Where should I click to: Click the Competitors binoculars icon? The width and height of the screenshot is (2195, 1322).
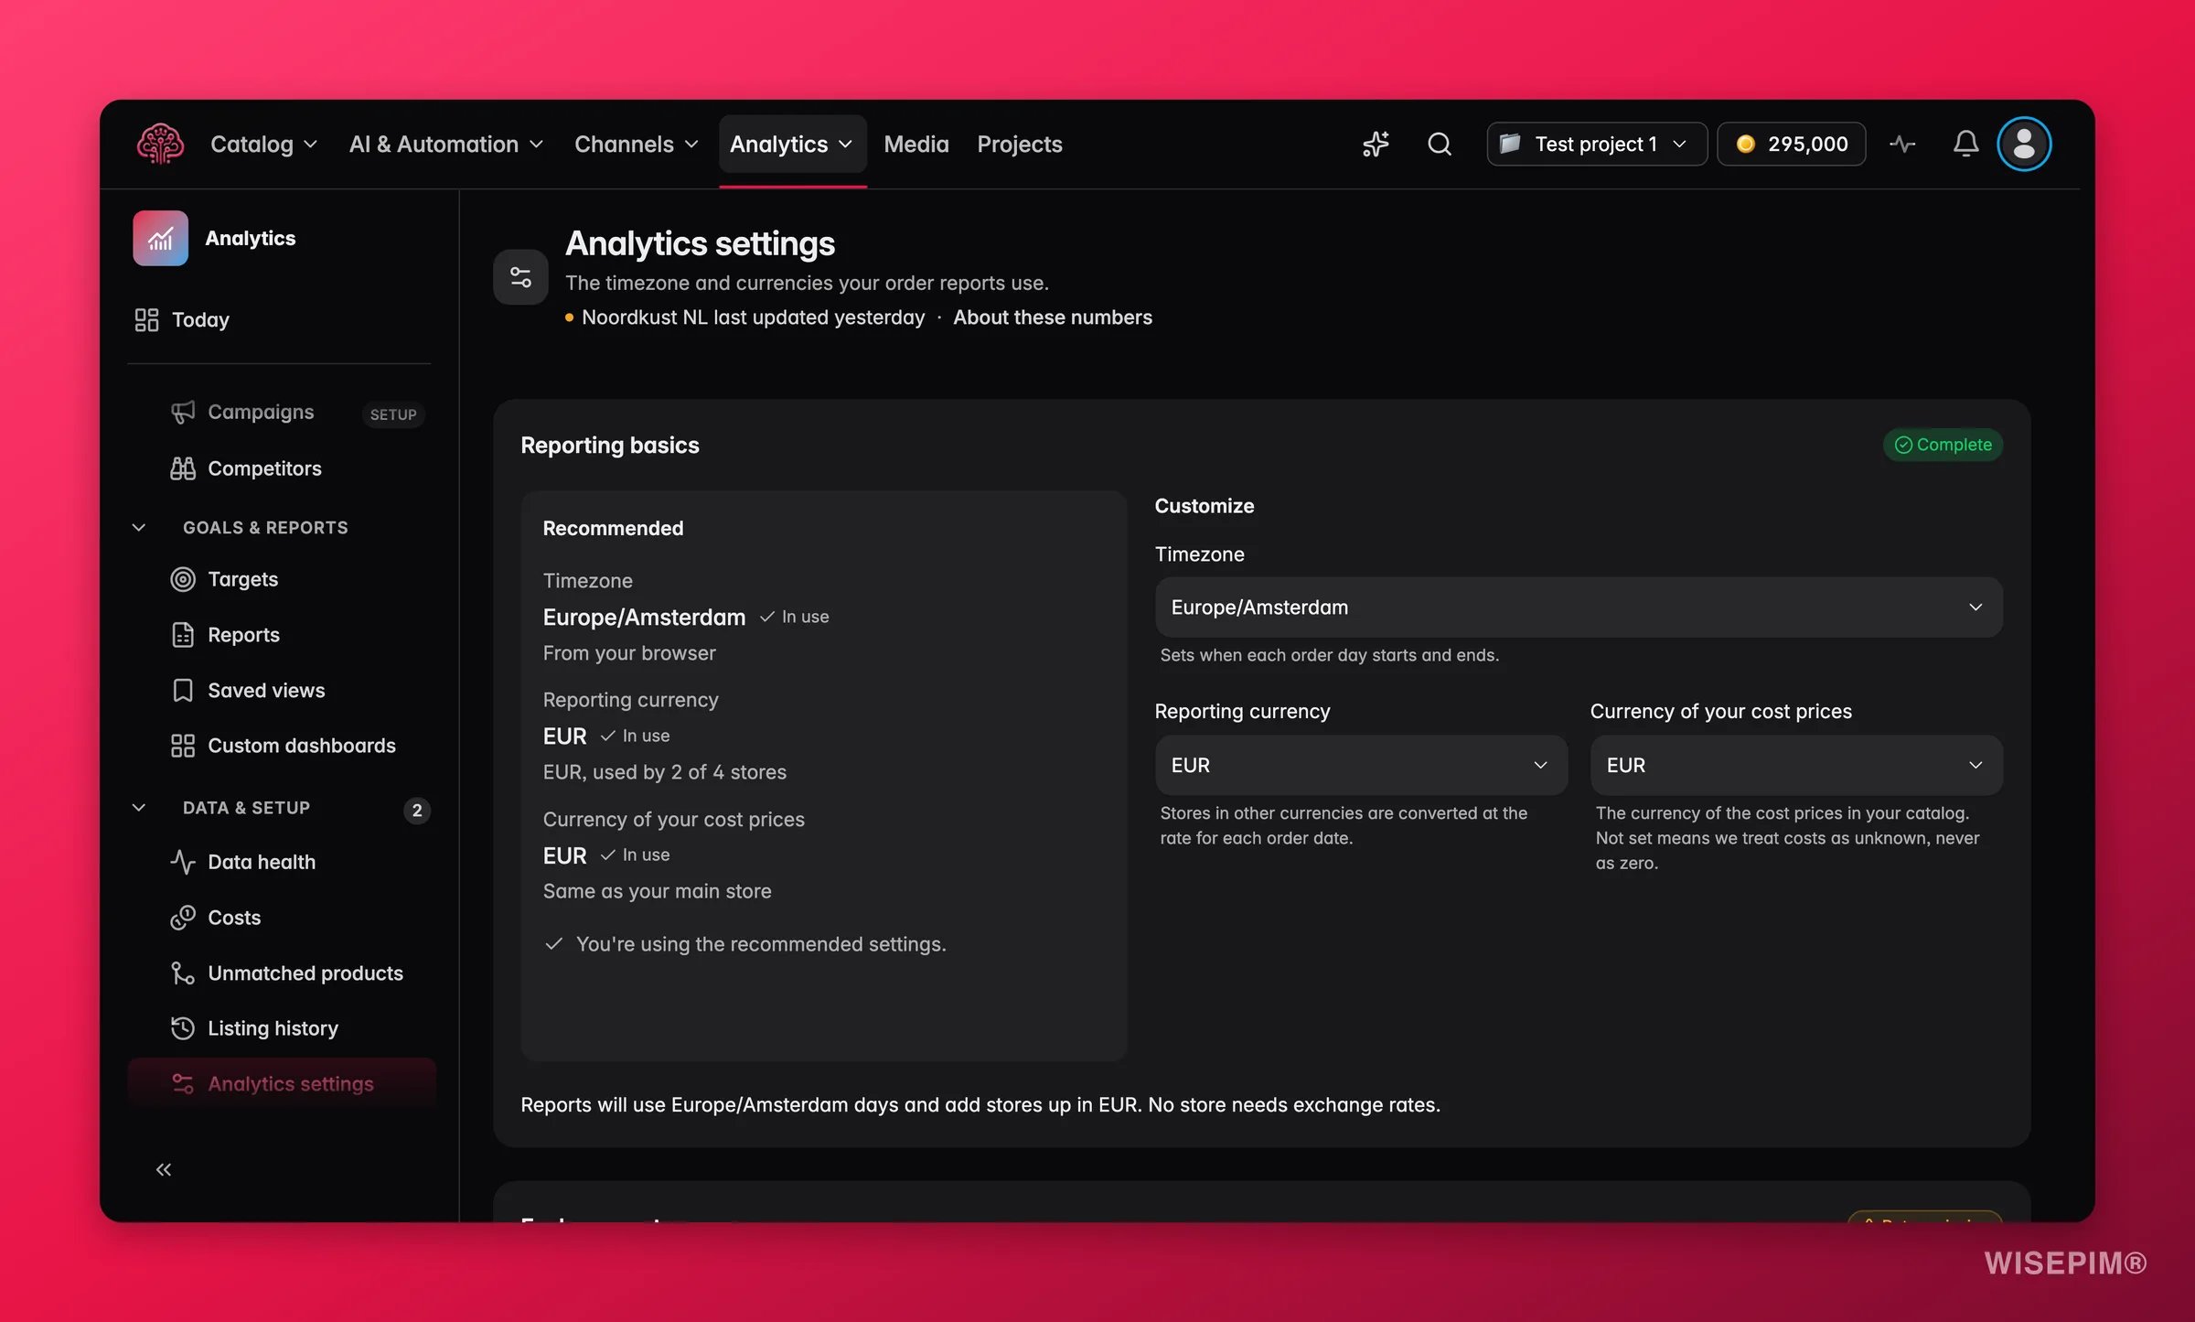pos(183,468)
